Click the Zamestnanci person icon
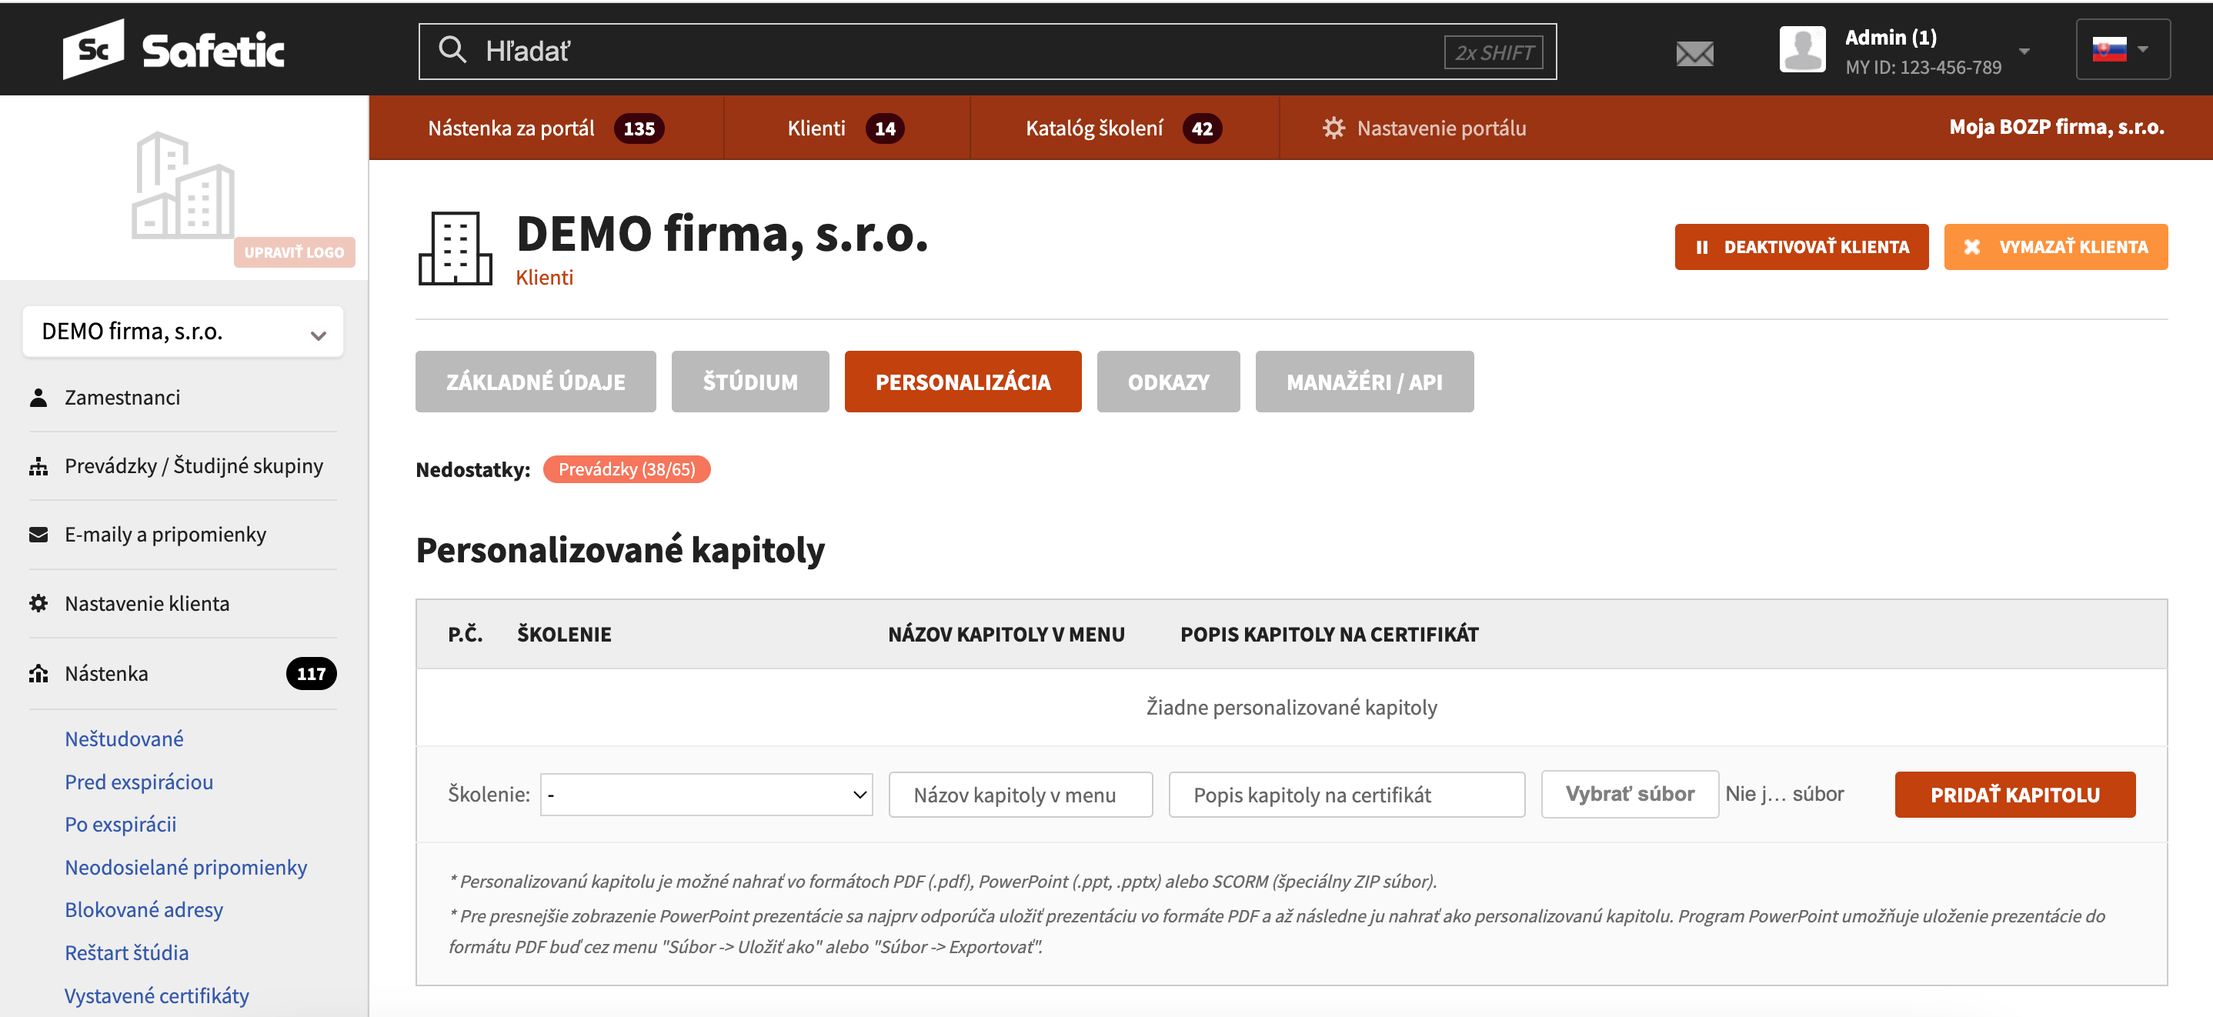This screenshot has width=2213, height=1017. point(38,398)
